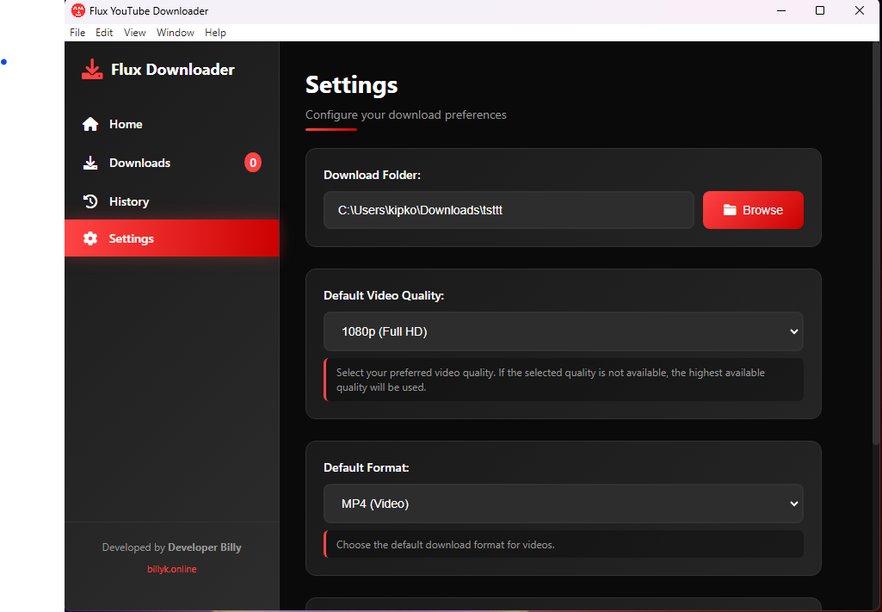The image size is (882, 612).
Task: Open the Window menu
Action: coord(176,33)
